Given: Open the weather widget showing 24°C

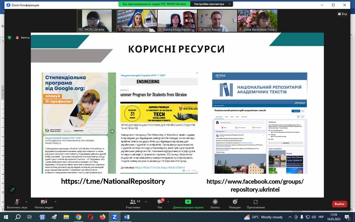Looking at the screenshot, I should click(263, 217).
